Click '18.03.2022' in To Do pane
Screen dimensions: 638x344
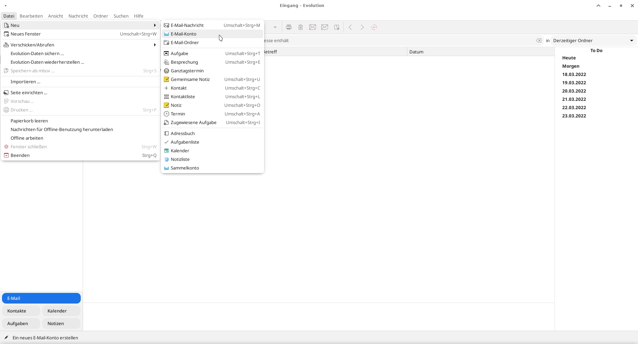[x=574, y=74]
